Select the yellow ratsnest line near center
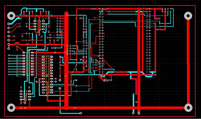The image size is (201, 119). [74, 70]
